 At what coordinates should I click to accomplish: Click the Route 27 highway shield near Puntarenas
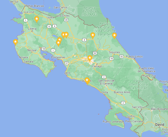66,63
